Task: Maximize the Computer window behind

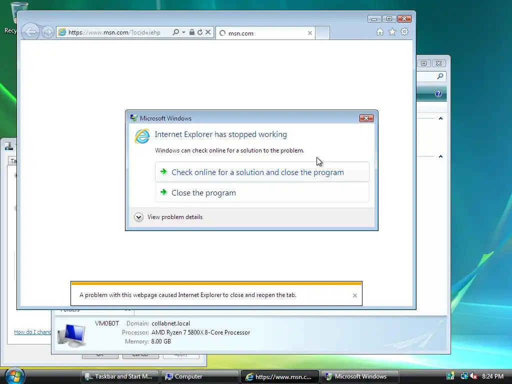Action: [x=424, y=63]
